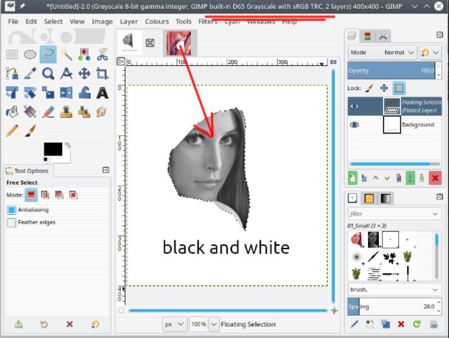Switch to the Paths tab

[383, 36]
